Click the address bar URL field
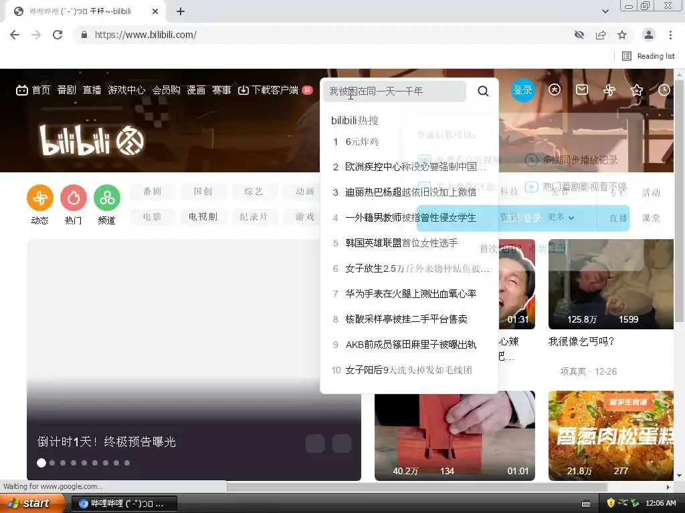685x513 pixels. click(x=323, y=35)
